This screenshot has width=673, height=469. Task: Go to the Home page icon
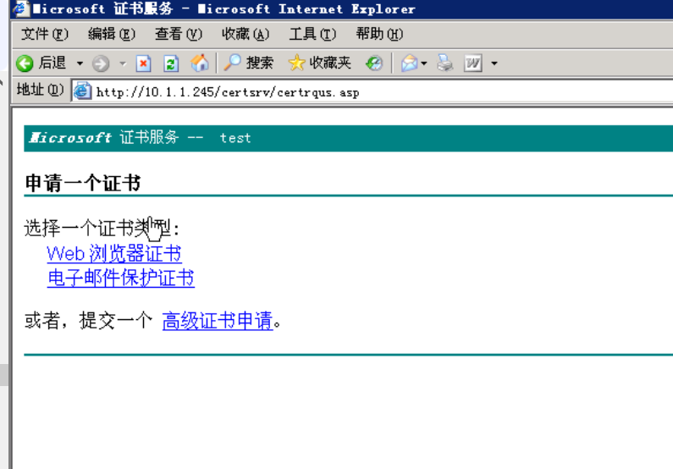click(x=200, y=63)
